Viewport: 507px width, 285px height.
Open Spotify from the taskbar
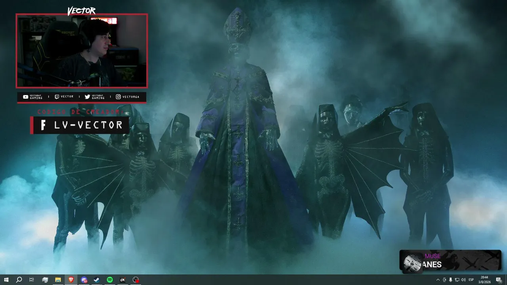(x=110, y=280)
